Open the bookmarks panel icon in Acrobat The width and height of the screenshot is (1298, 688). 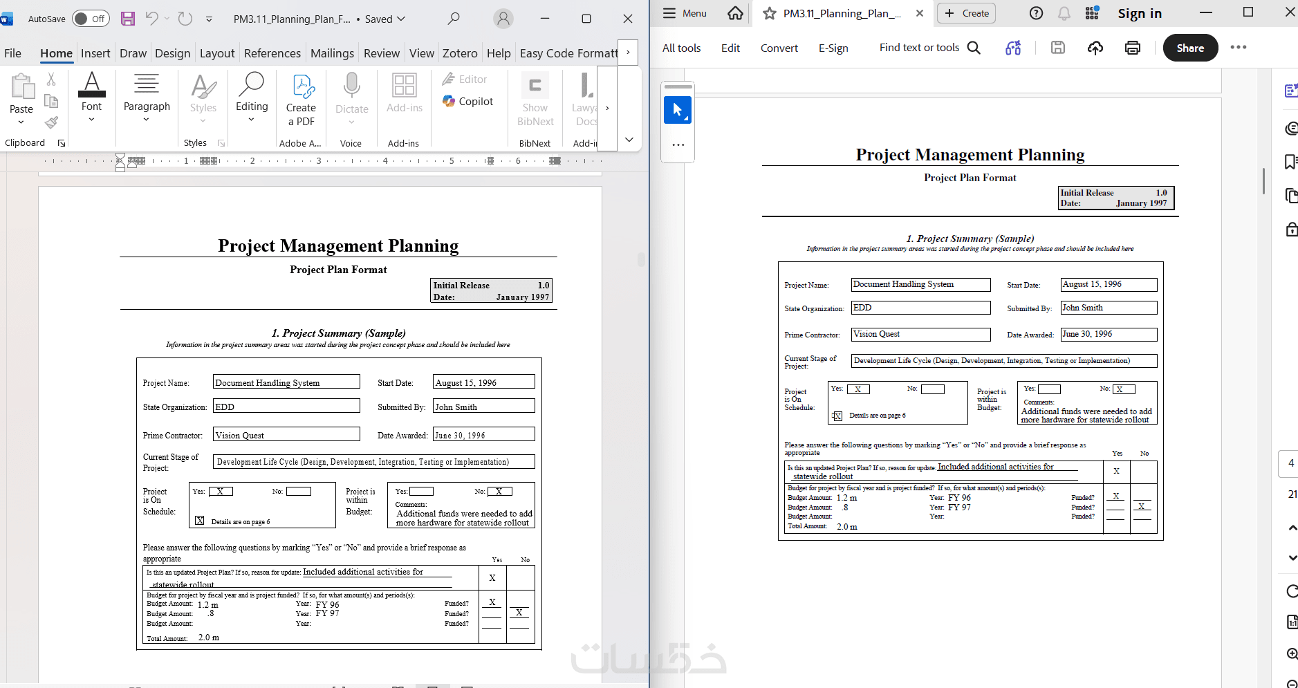[x=1290, y=162]
